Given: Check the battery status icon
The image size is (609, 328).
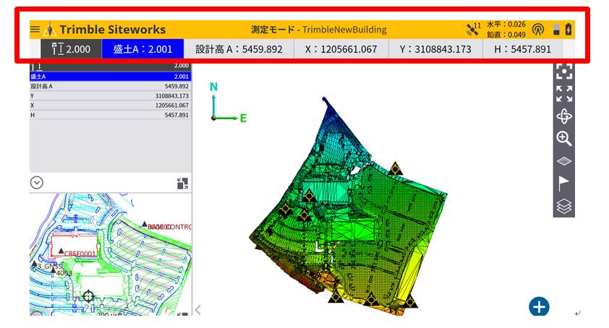Looking at the screenshot, I should (562, 30).
